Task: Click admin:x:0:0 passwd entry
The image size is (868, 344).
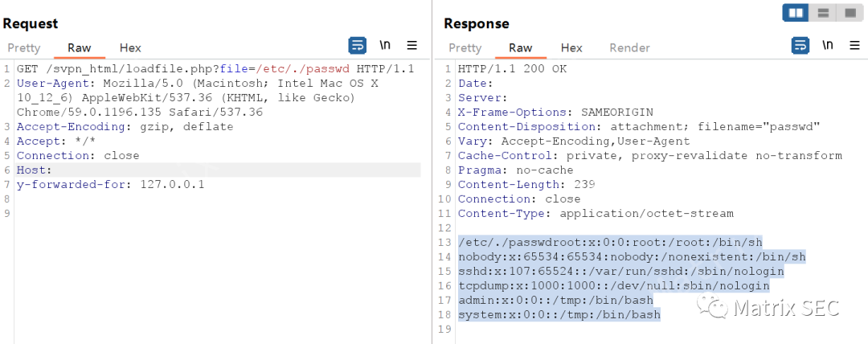Action: tap(555, 300)
